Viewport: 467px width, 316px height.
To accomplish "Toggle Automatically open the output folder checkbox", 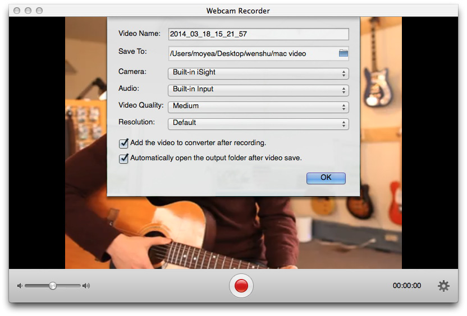I will [x=123, y=159].
